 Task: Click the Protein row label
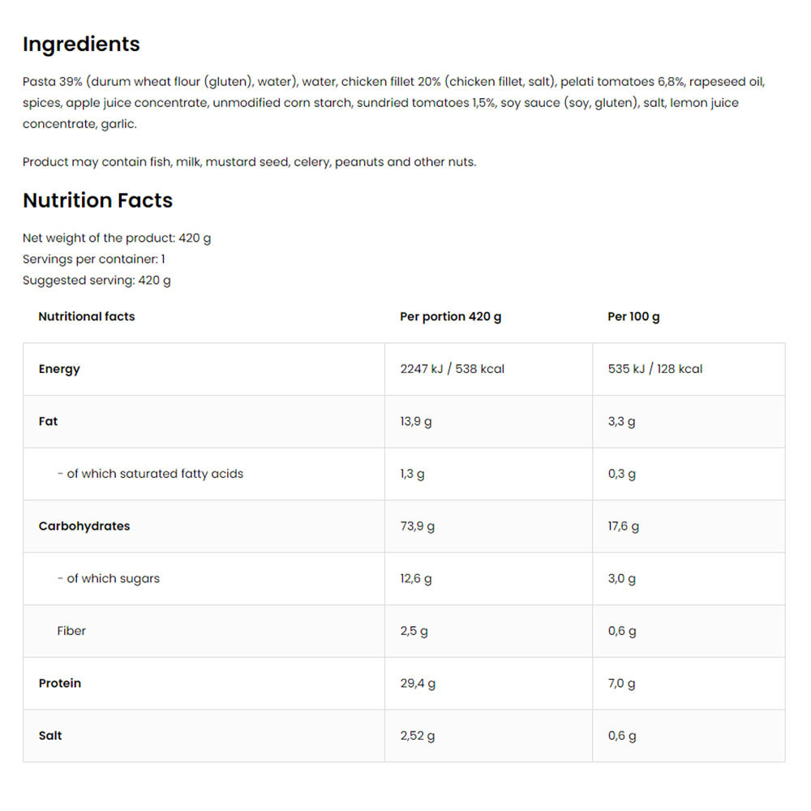point(60,684)
